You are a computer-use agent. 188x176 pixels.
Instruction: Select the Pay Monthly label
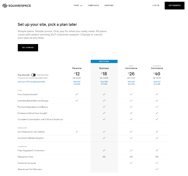coord(43,75)
